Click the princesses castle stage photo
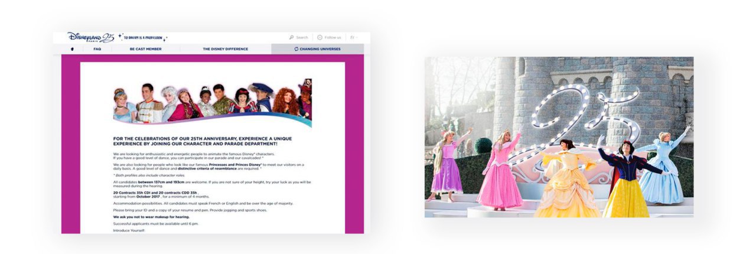Screen dimensions: 756x254 559,137
